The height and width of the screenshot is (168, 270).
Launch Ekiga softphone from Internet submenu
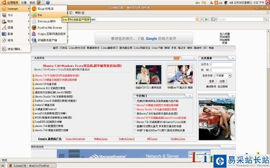(x=49, y=8)
